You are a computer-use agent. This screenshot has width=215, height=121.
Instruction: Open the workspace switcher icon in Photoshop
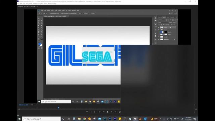pyautogui.click(x=172, y=13)
